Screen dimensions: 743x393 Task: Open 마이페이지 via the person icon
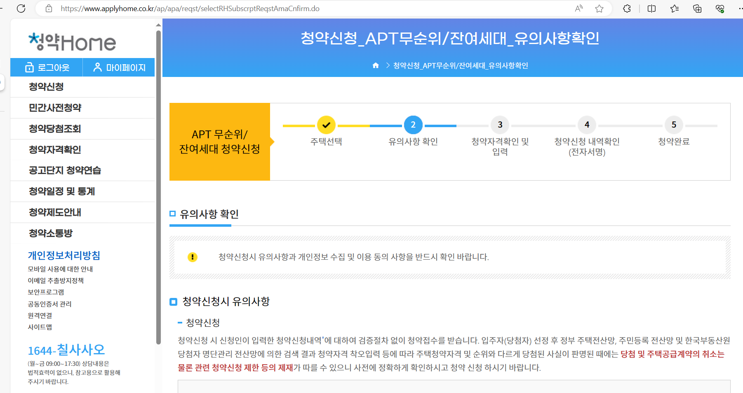(97, 67)
